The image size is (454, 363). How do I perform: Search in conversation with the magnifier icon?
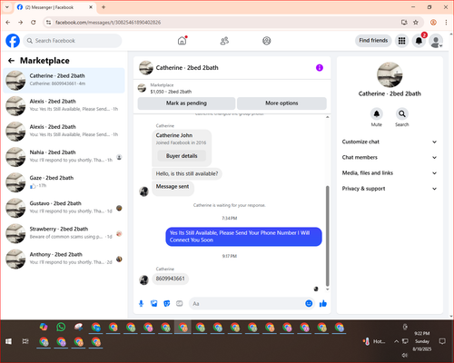click(402, 113)
